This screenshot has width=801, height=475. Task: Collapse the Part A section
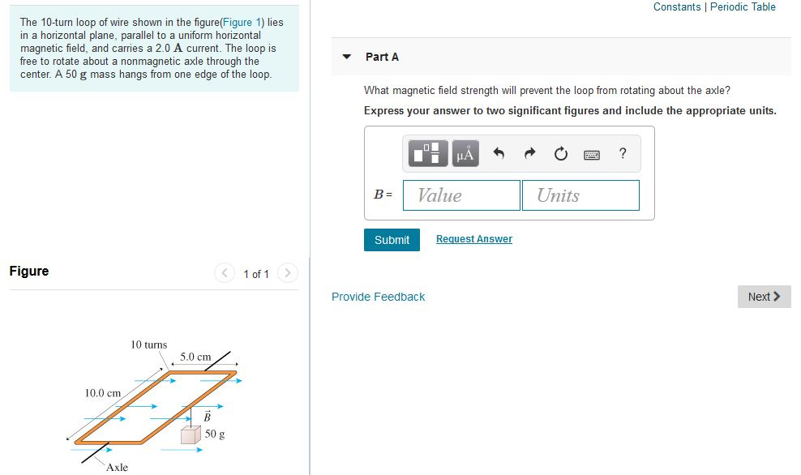pos(349,56)
